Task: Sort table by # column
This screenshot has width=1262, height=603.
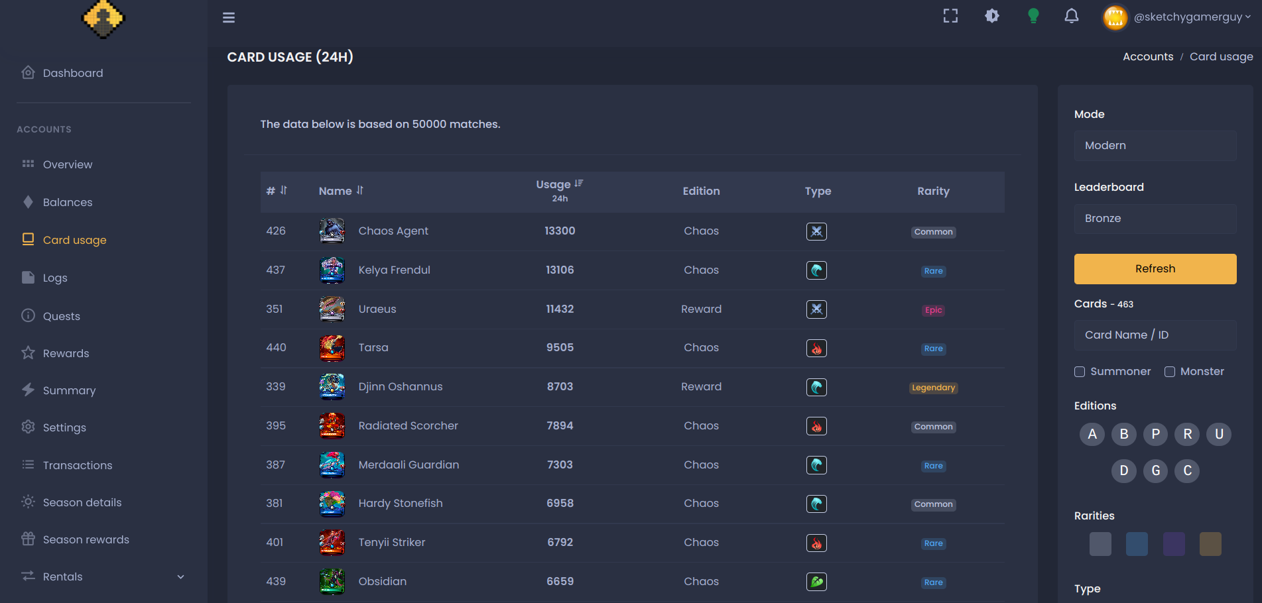Action: 277,191
